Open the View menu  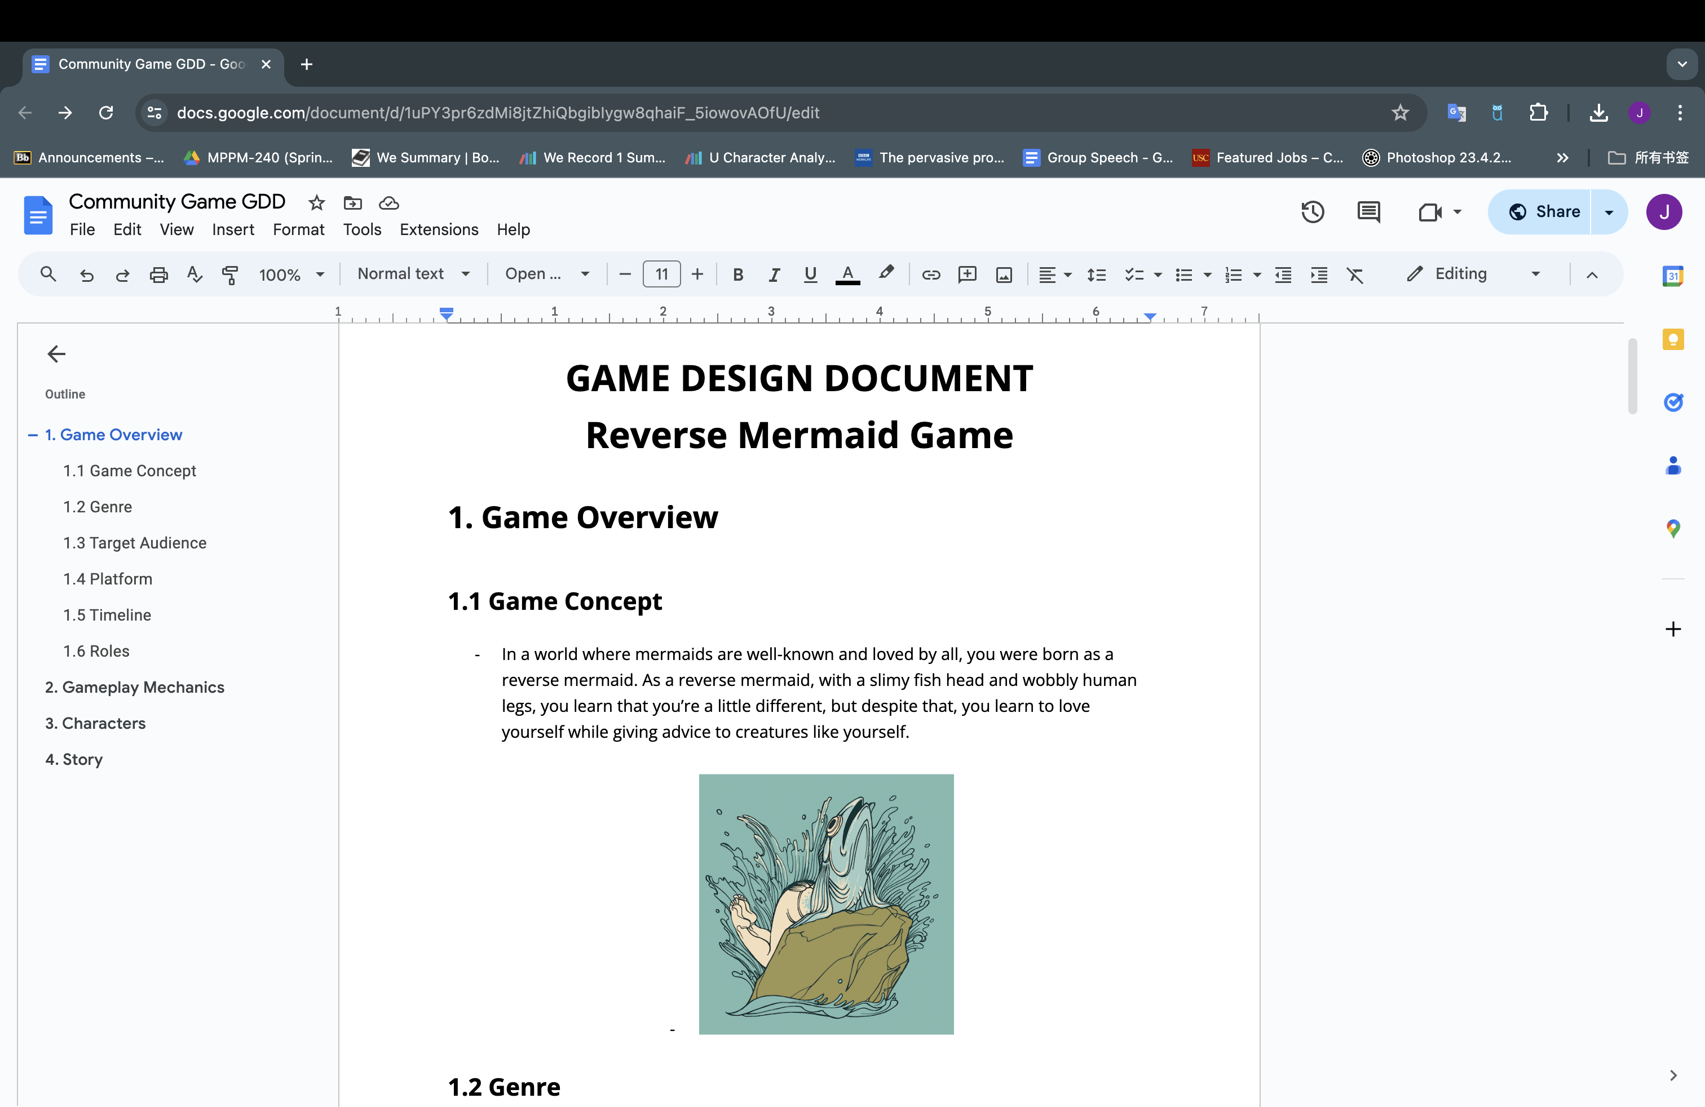[x=176, y=229]
